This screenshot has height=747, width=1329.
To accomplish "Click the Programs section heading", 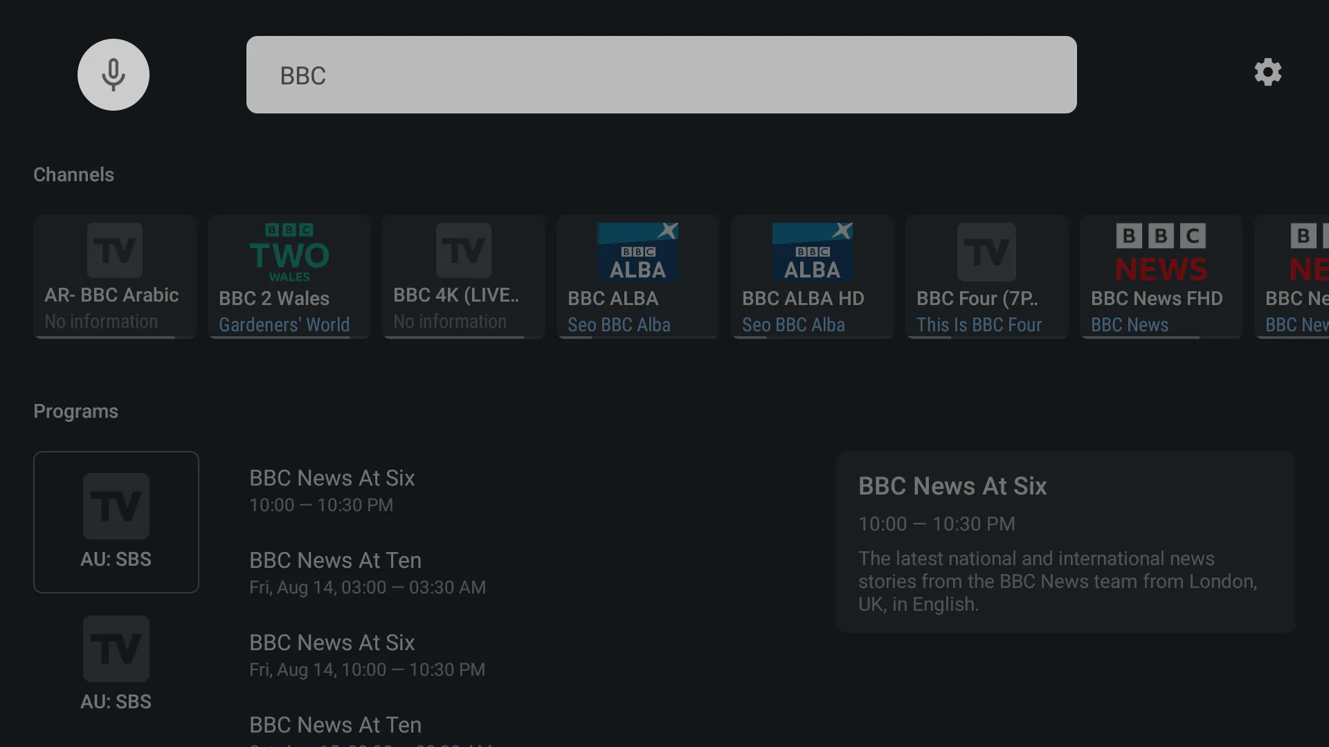I will tap(76, 411).
